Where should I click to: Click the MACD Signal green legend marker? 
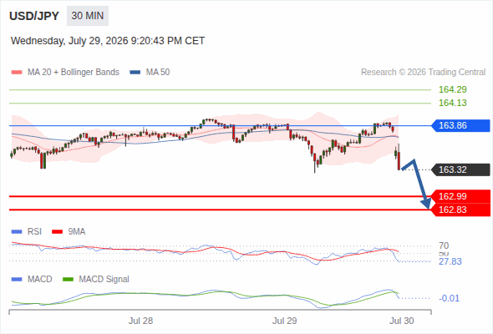[x=68, y=280]
